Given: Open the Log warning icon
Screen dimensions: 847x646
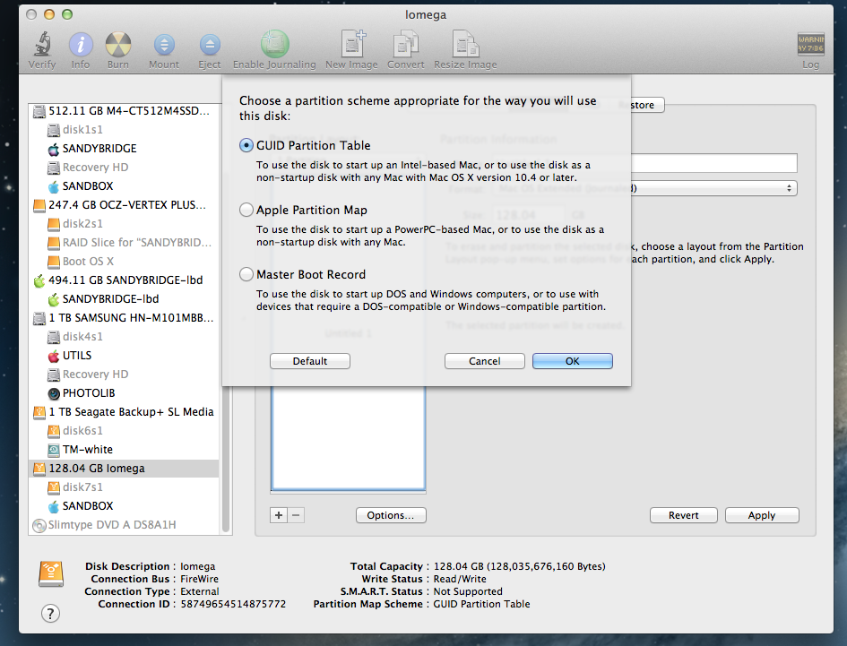Looking at the screenshot, I should (x=810, y=44).
